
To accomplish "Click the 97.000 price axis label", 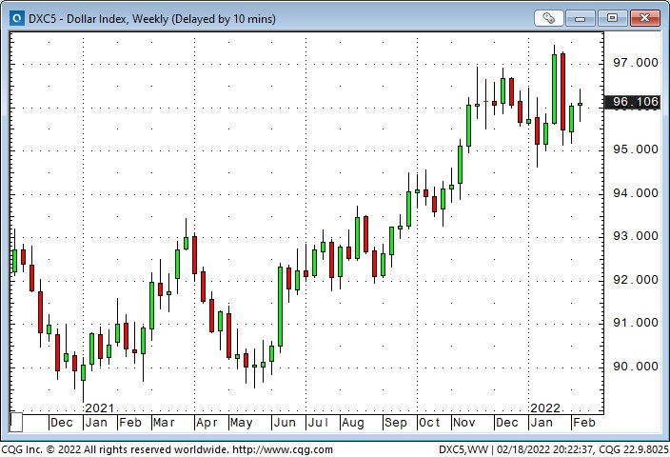I will 636,63.
